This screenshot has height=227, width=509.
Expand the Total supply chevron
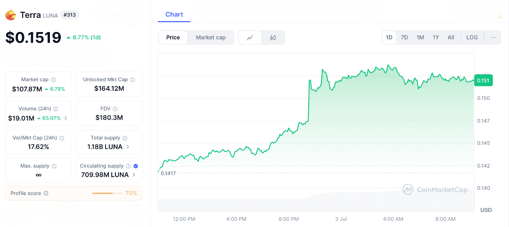(129, 147)
